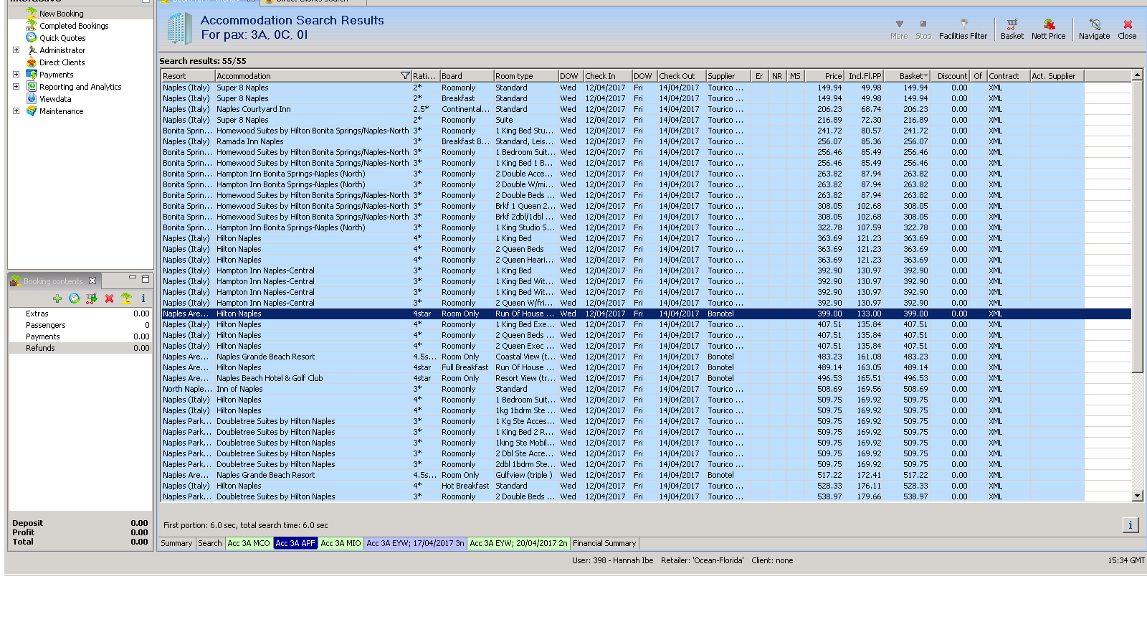1147x617 pixels.
Task: Open the Financial Summary tab
Action: pos(604,543)
